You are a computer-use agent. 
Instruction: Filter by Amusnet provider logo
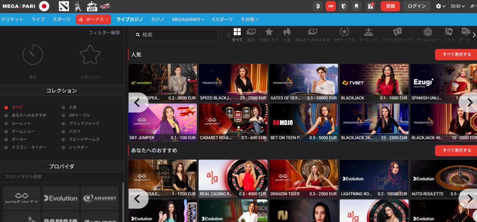pyautogui.click(x=99, y=198)
